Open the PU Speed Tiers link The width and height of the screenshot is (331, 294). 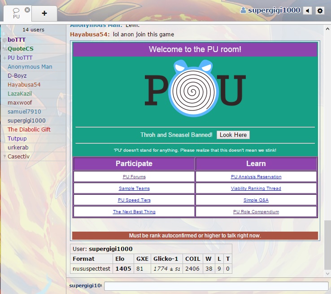click(134, 200)
